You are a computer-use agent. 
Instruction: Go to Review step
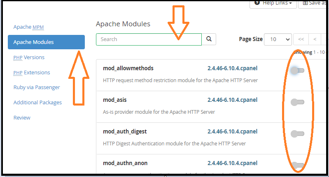click(22, 117)
